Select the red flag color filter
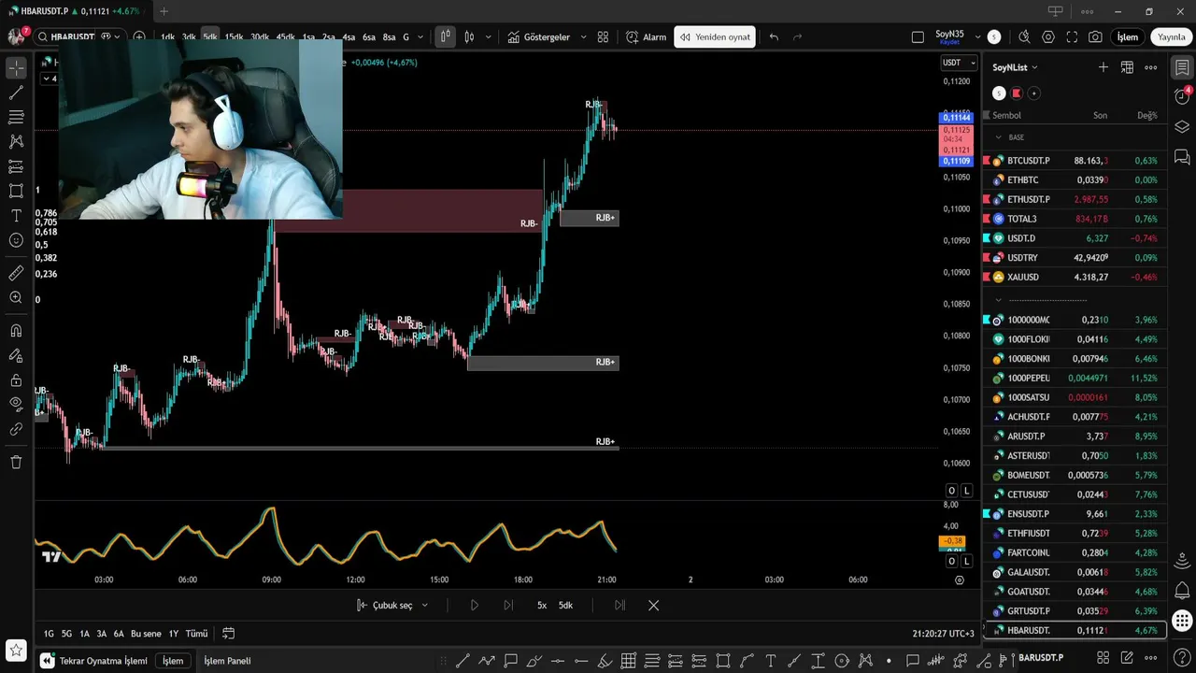The image size is (1196, 673). coord(1017,93)
